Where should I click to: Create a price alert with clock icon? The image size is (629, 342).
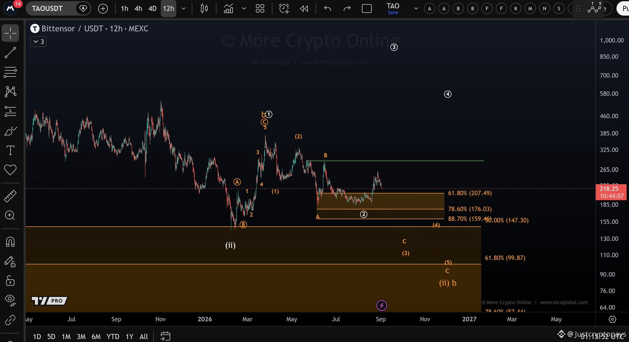[x=284, y=9]
